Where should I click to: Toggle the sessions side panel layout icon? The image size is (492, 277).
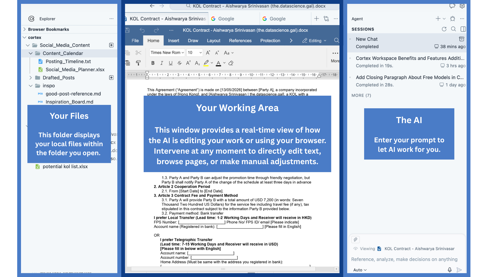pyautogui.click(x=463, y=29)
